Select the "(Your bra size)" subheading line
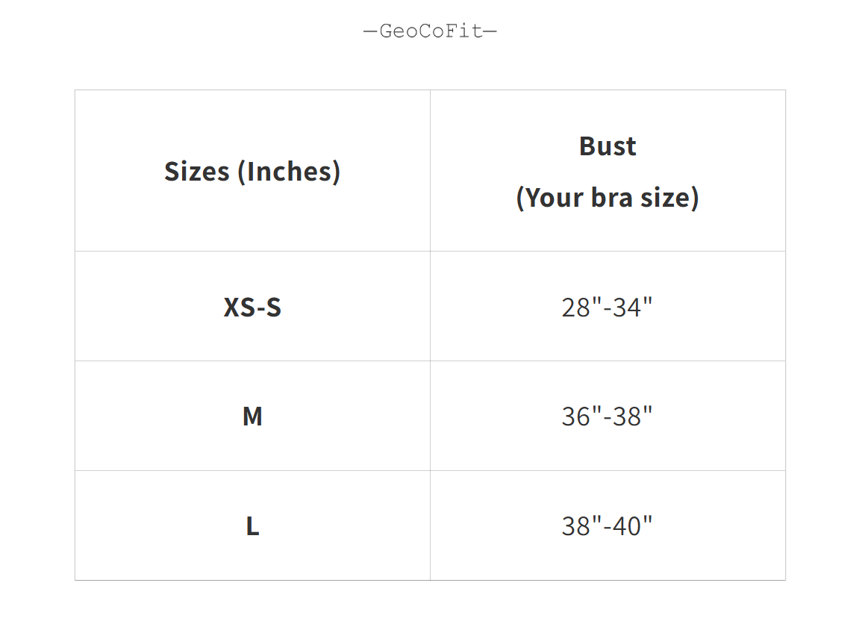Viewport: 868px width, 621px height. pyautogui.click(x=608, y=198)
